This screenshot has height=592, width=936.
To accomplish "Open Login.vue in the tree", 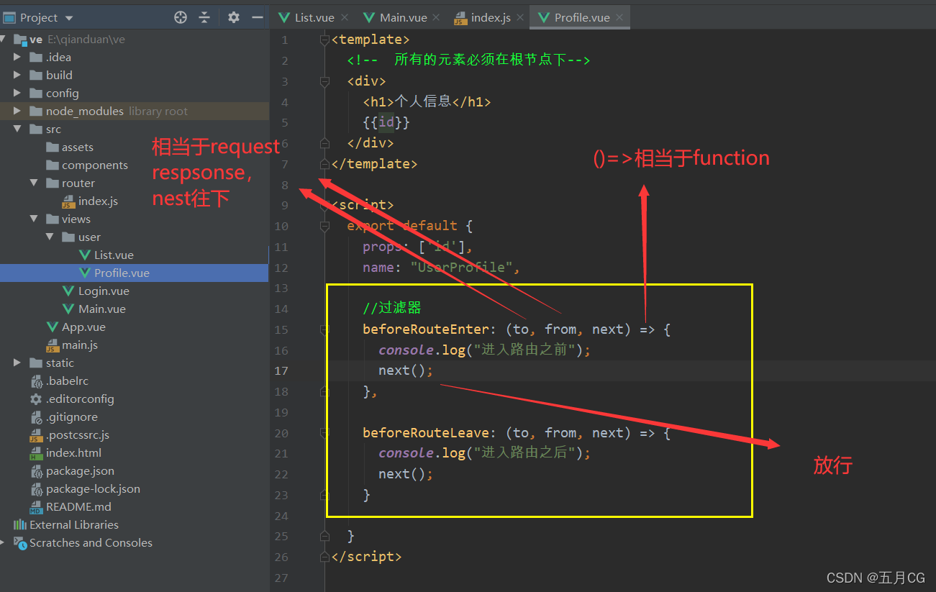I will [96, 291].
